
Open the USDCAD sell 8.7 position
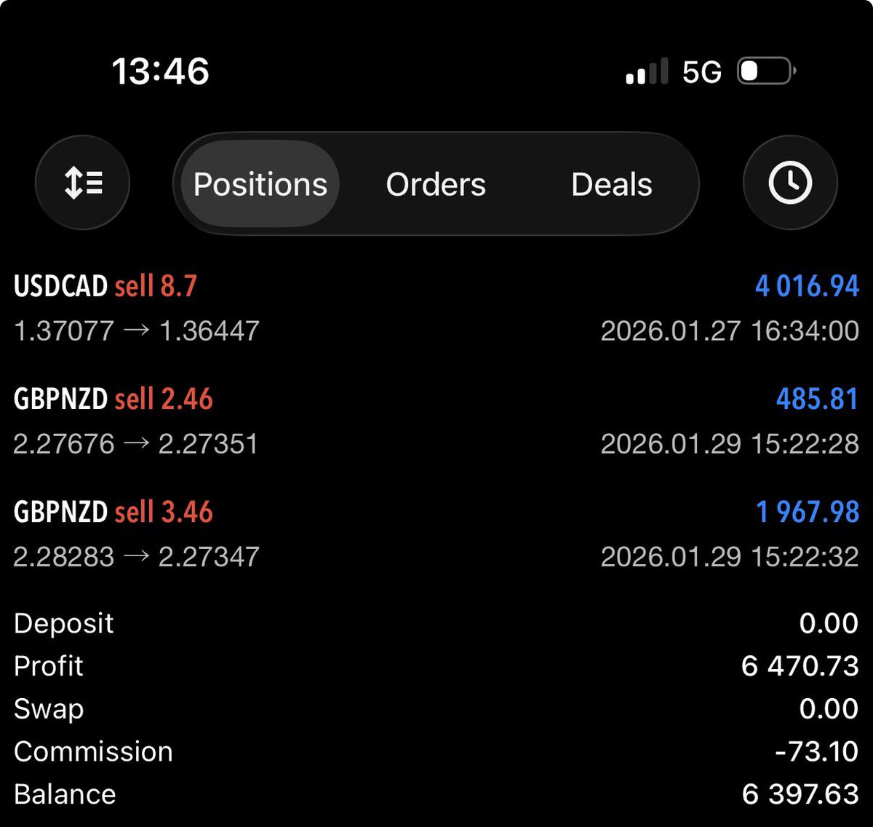(436, 307)
